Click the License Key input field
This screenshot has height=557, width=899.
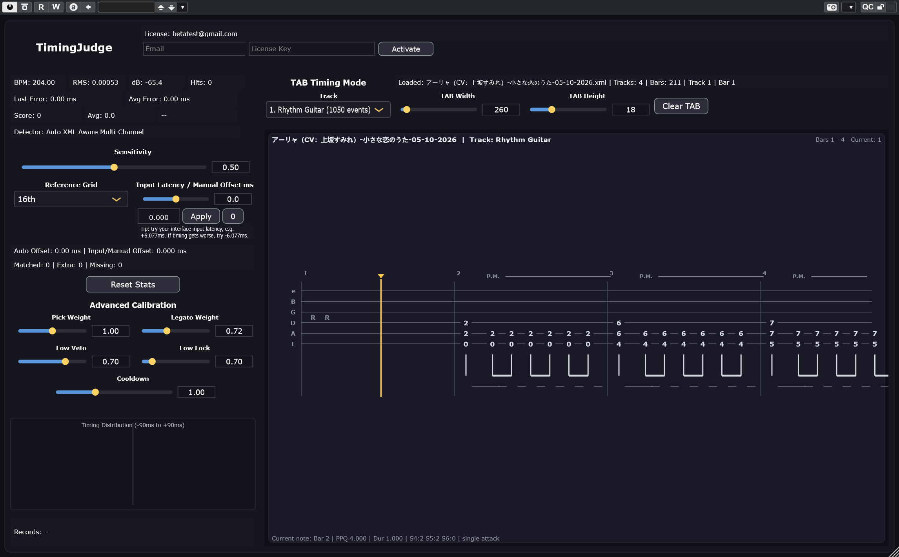pos(311,49)
